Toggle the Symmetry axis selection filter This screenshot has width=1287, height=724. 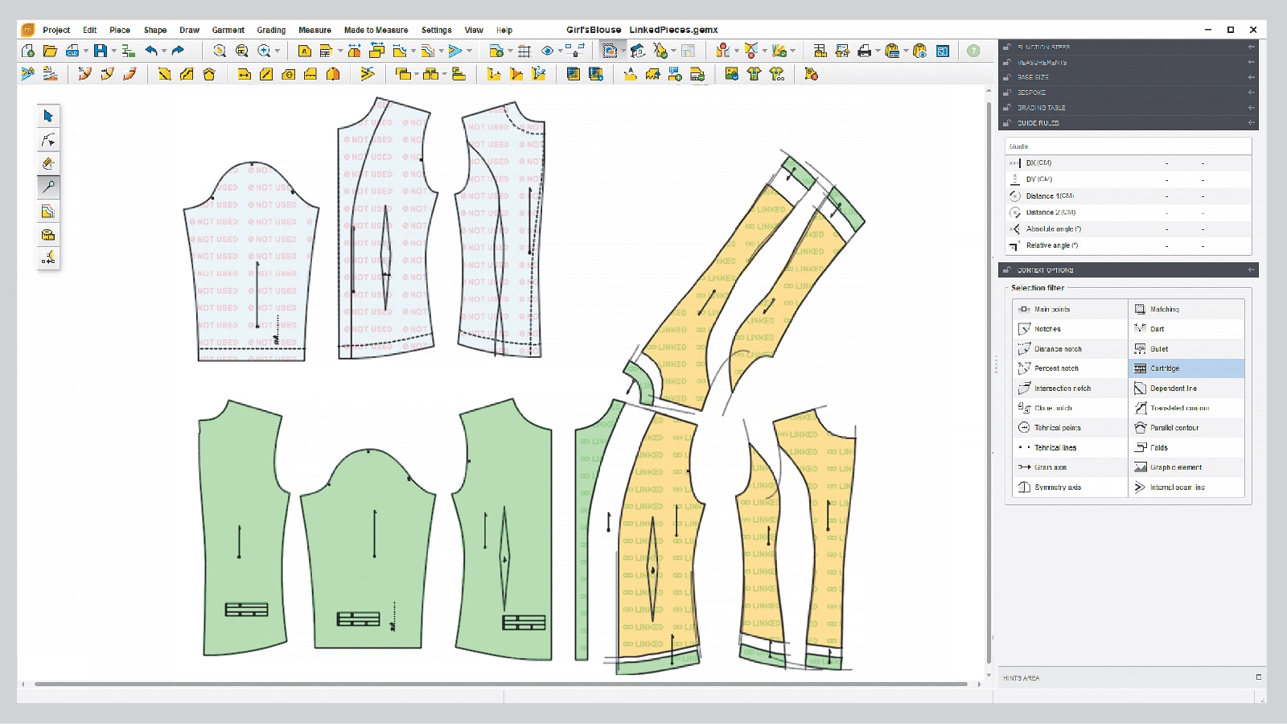1070,487
